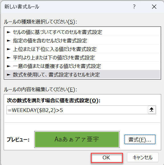164x165 pixels.
Task: Collapse dialog using range selector arrow icon
Action: (x=152, y=110)
